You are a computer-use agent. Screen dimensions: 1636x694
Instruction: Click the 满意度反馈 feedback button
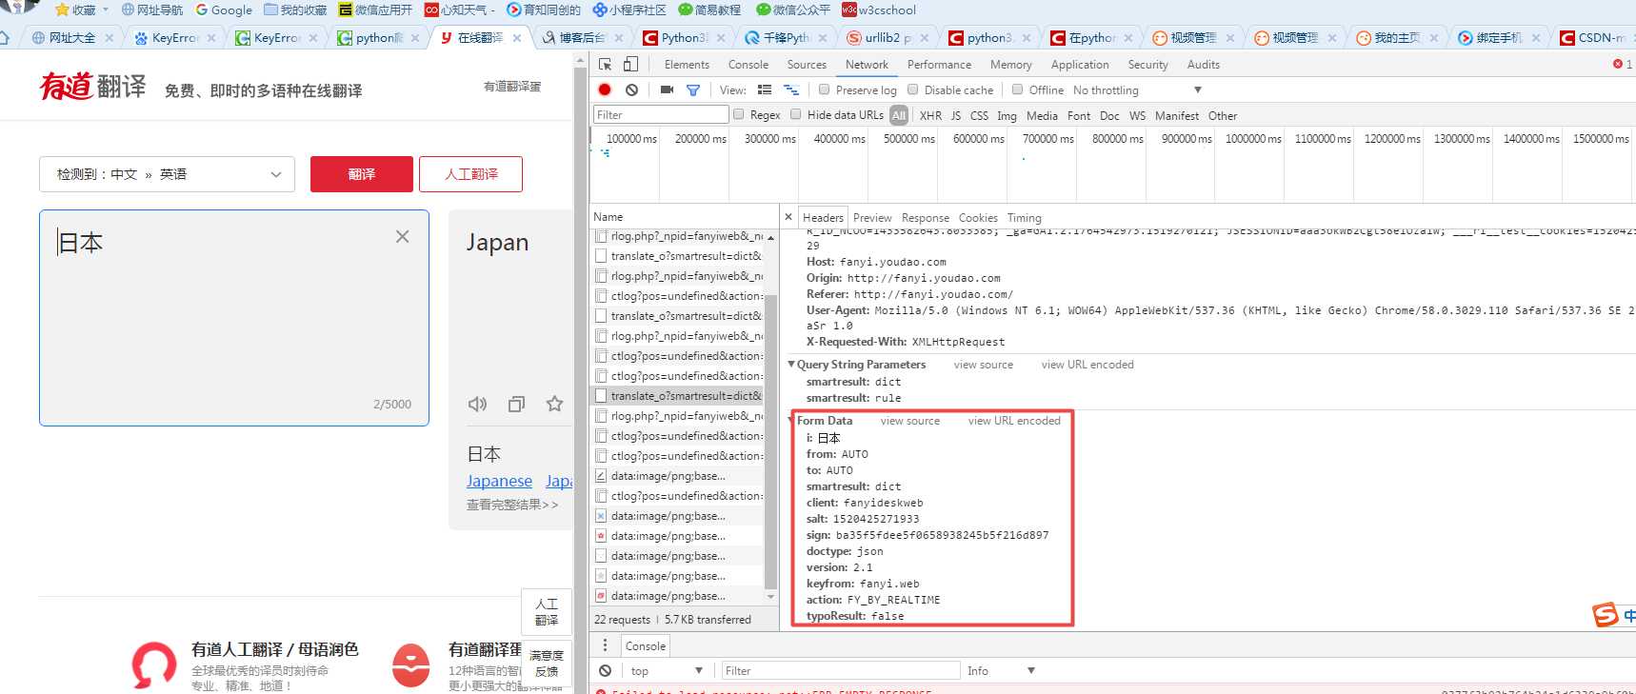pyautogui.click(x=547, y=664)
